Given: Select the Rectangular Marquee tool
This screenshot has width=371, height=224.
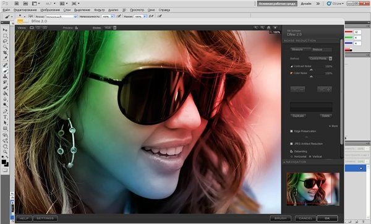Looking at the screenshot, I should pos(5,36).
